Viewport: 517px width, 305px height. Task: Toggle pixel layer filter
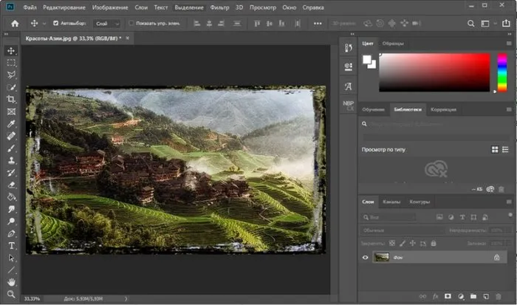click(439, 217)
